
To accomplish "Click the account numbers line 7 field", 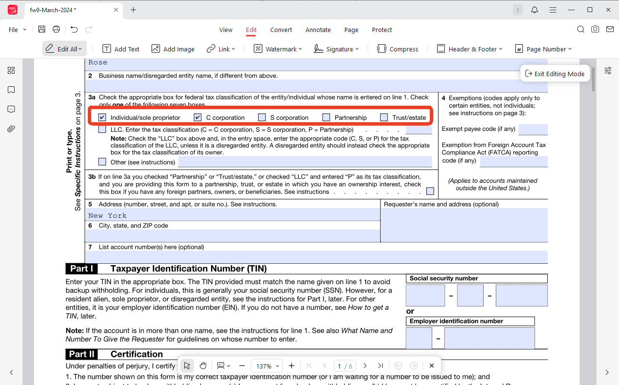I will click(316, 257).
